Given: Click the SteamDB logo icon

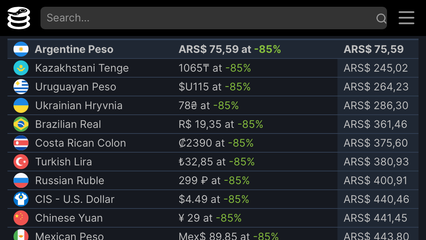Looking at the screenshot, I should [x=19, y=18].
